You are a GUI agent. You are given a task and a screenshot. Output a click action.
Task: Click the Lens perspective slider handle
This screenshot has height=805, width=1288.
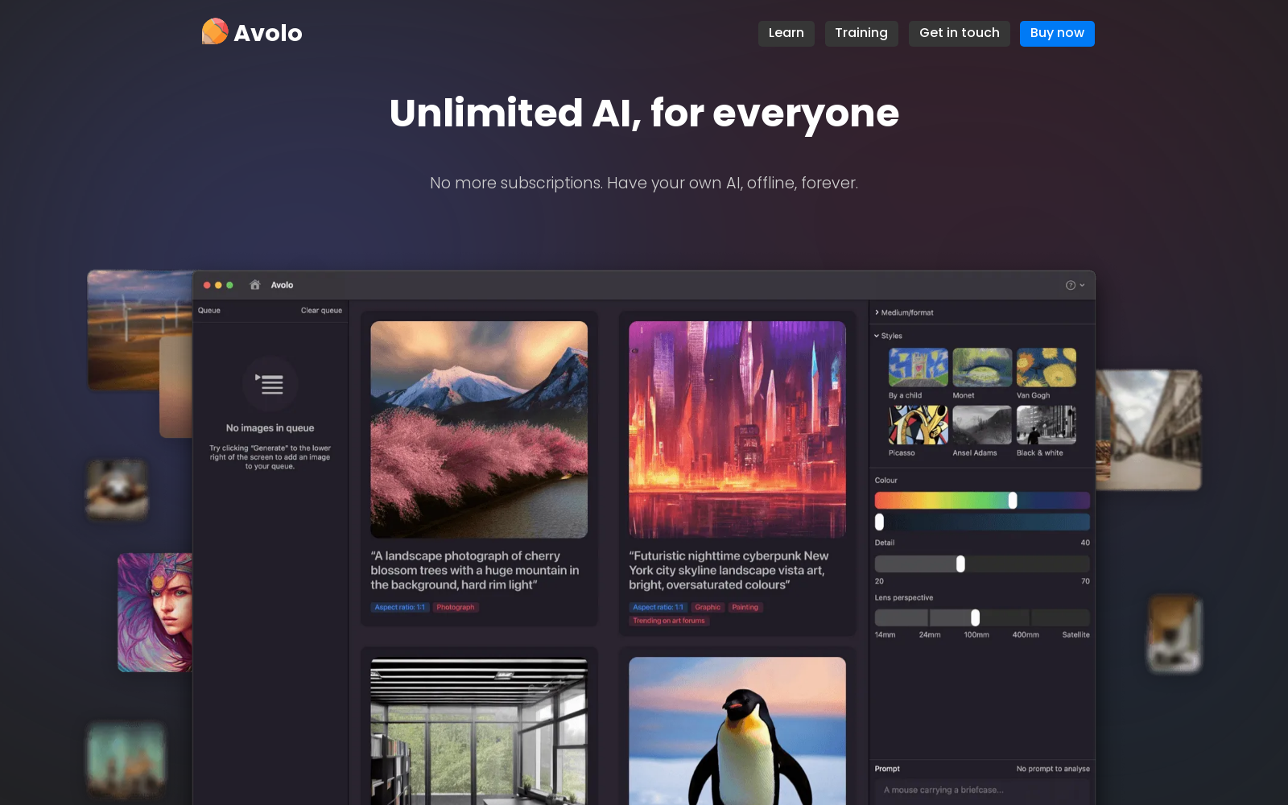point(975,617)
